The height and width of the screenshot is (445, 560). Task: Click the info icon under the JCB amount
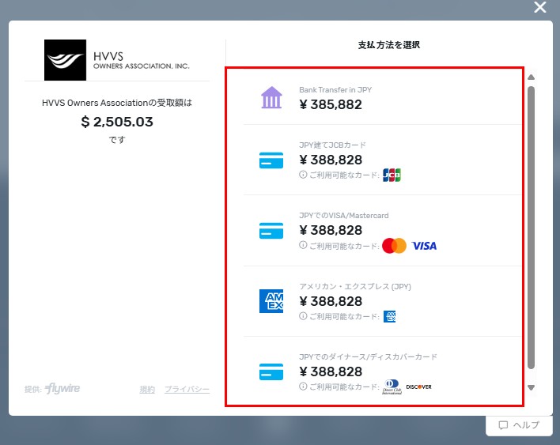point(303,175)
